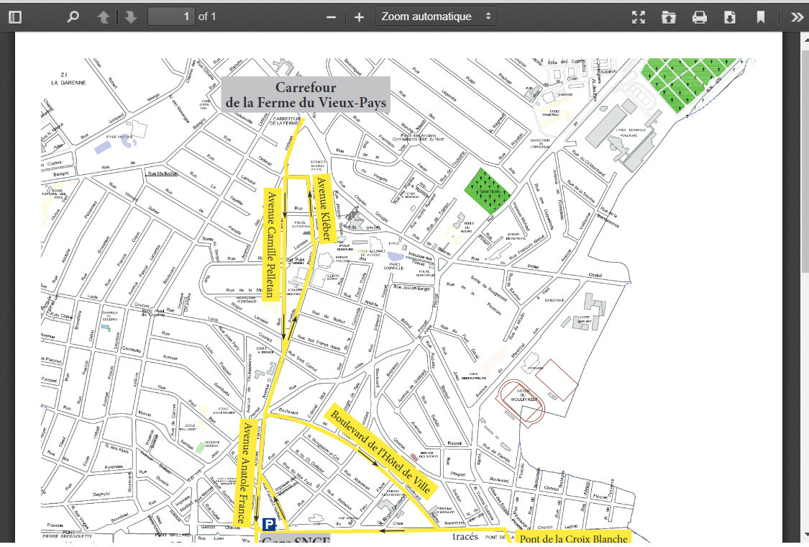Open the Zoom automatique dropdown

[x=436, y=17]
